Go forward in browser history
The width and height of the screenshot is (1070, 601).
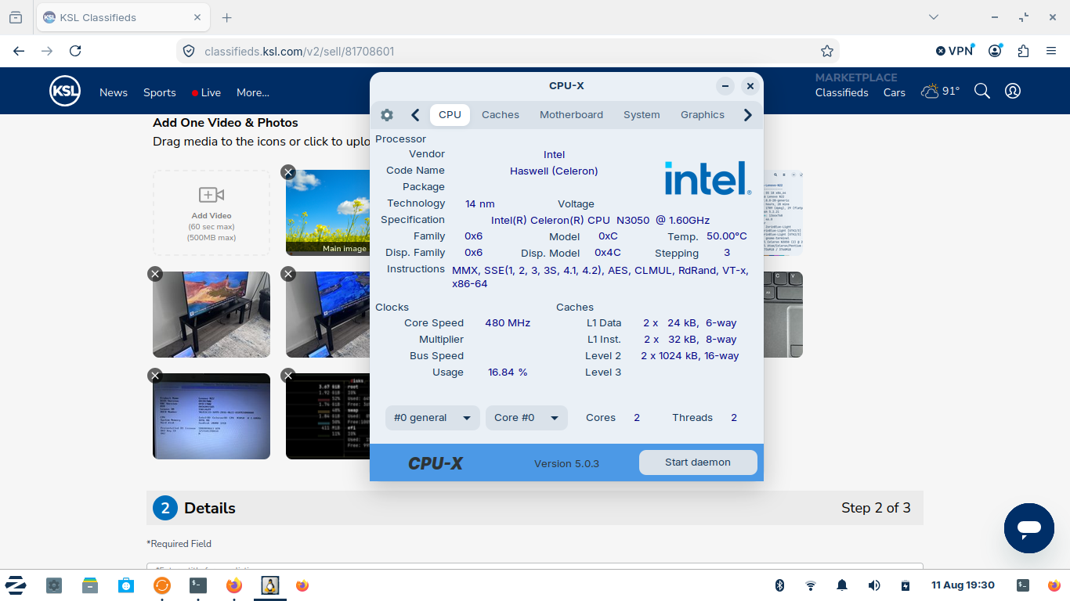(47, 51)
